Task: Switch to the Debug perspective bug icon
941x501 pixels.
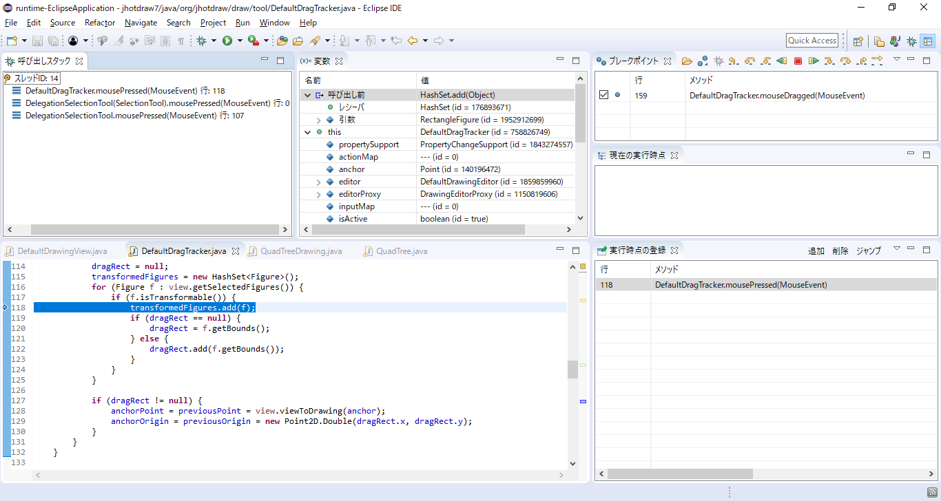Action: tap(911, 41)
